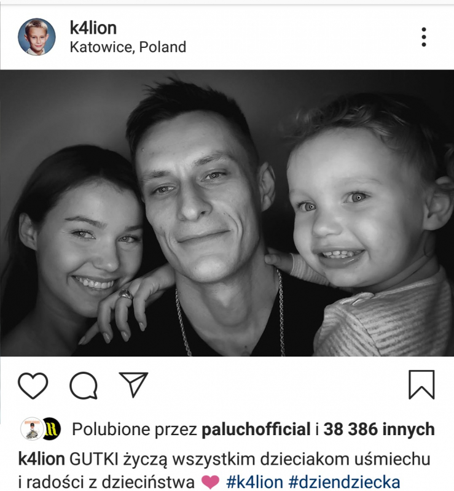Save the post with the bookmark icon
454x491 pixels.
click(x=421, y=385)
